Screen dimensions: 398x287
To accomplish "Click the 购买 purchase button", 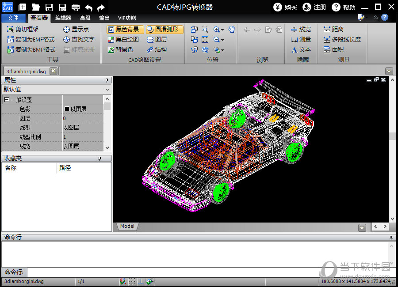I will tap(285, 7).
